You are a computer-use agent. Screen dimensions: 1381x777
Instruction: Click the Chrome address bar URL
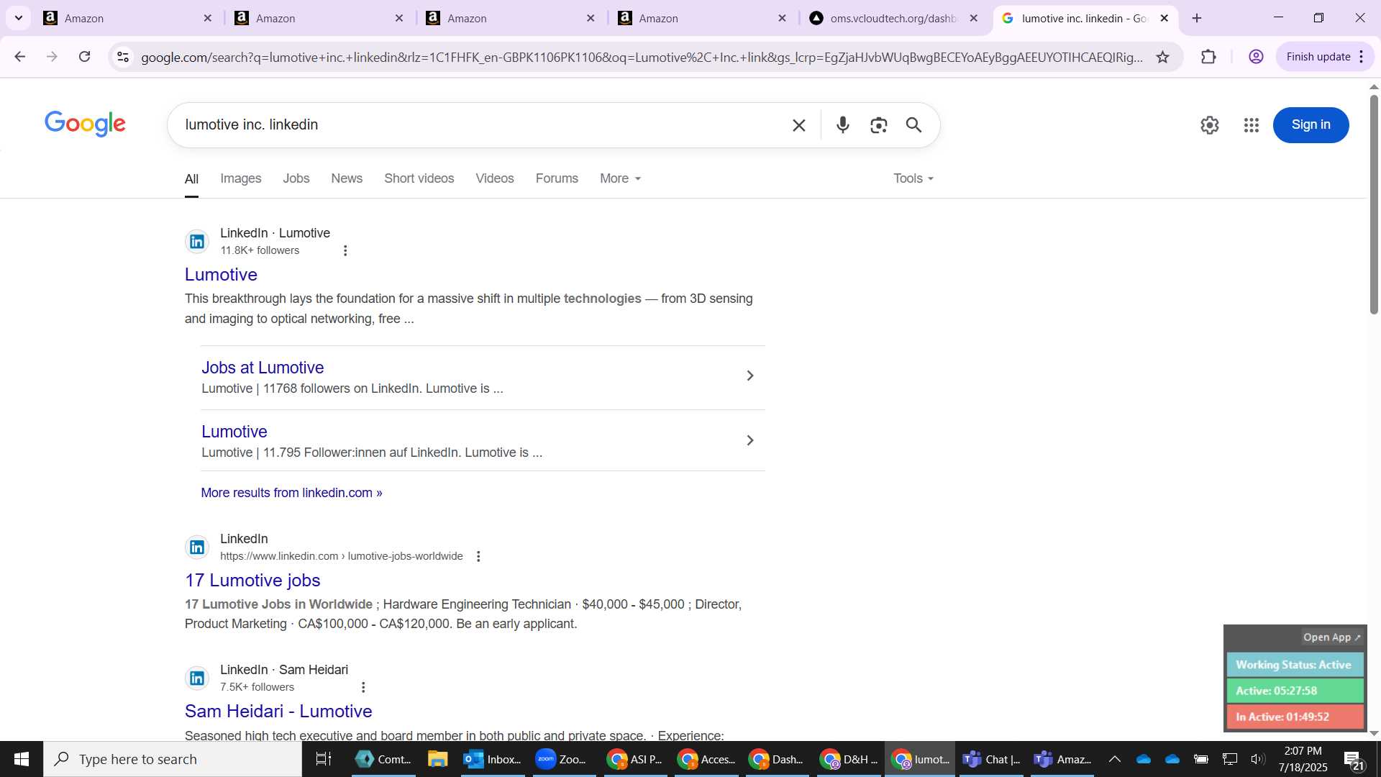tap(642, 57)
